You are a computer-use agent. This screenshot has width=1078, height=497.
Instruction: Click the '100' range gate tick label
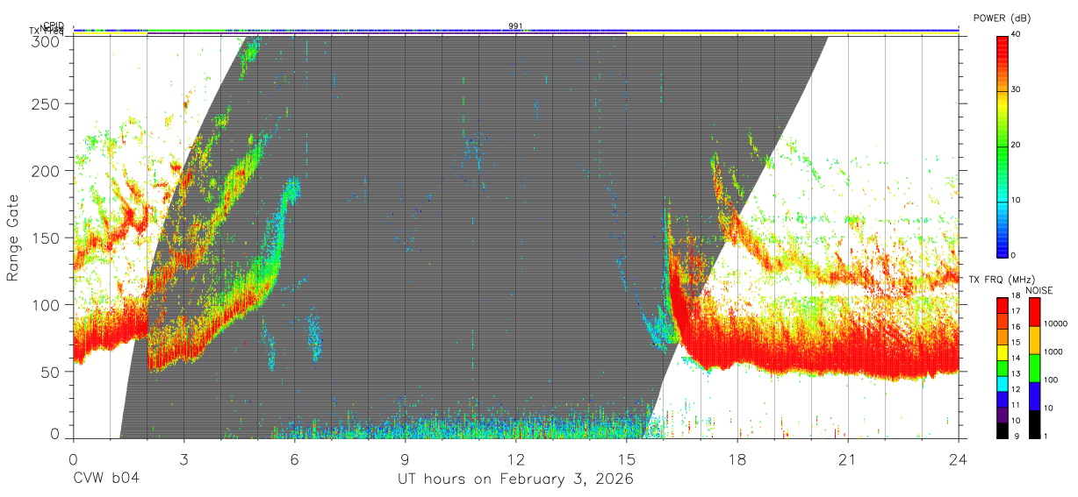[47, 304]
